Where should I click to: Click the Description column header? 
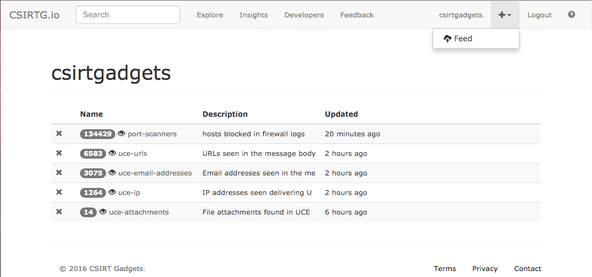click(x=225, y=114)
